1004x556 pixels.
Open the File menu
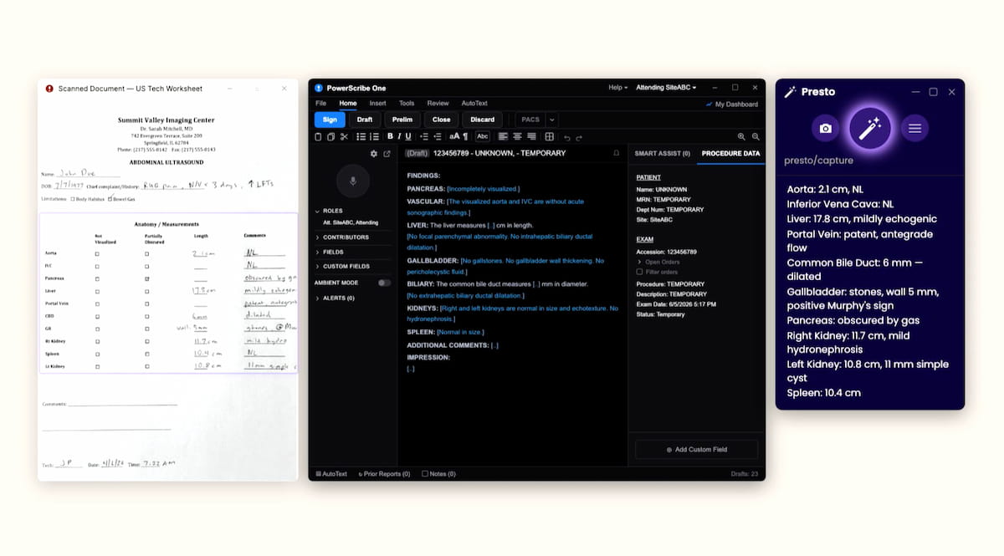[320, 104]
